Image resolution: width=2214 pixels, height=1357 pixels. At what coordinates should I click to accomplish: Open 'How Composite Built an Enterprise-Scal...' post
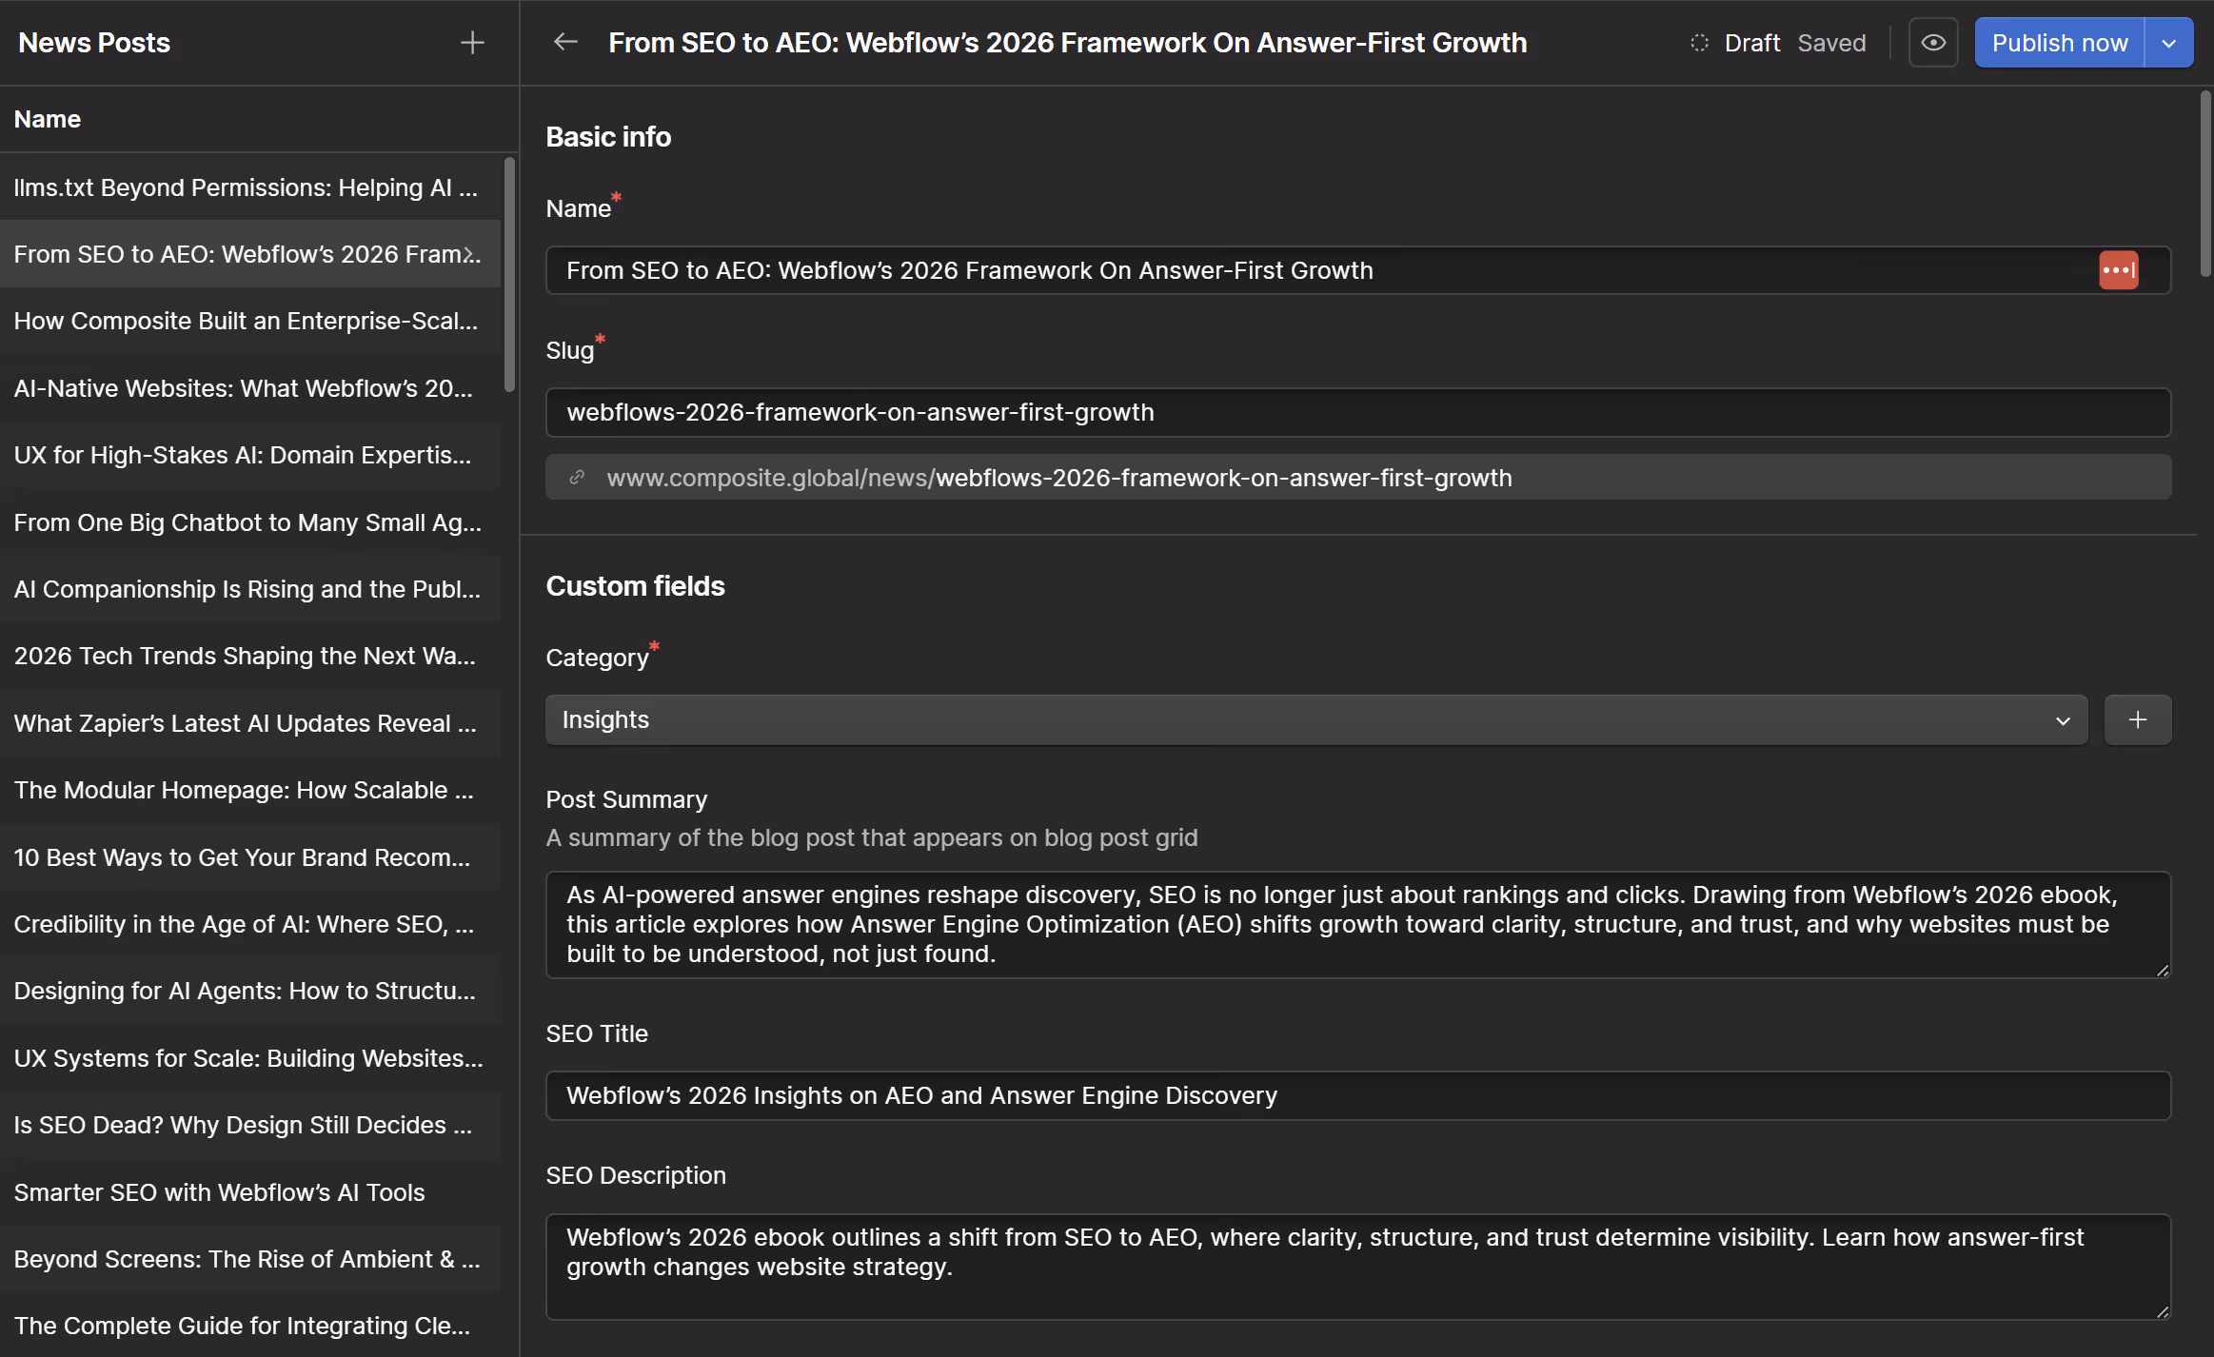click(x=250, y=321)
